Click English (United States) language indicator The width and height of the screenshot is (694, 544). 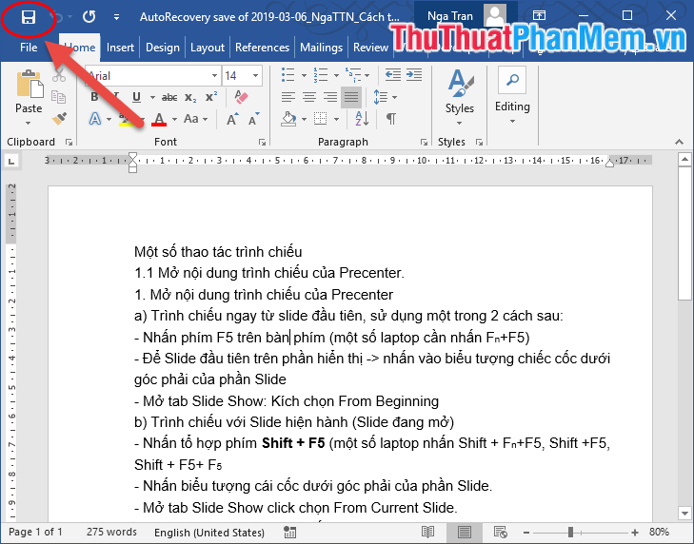click(208, 533)
